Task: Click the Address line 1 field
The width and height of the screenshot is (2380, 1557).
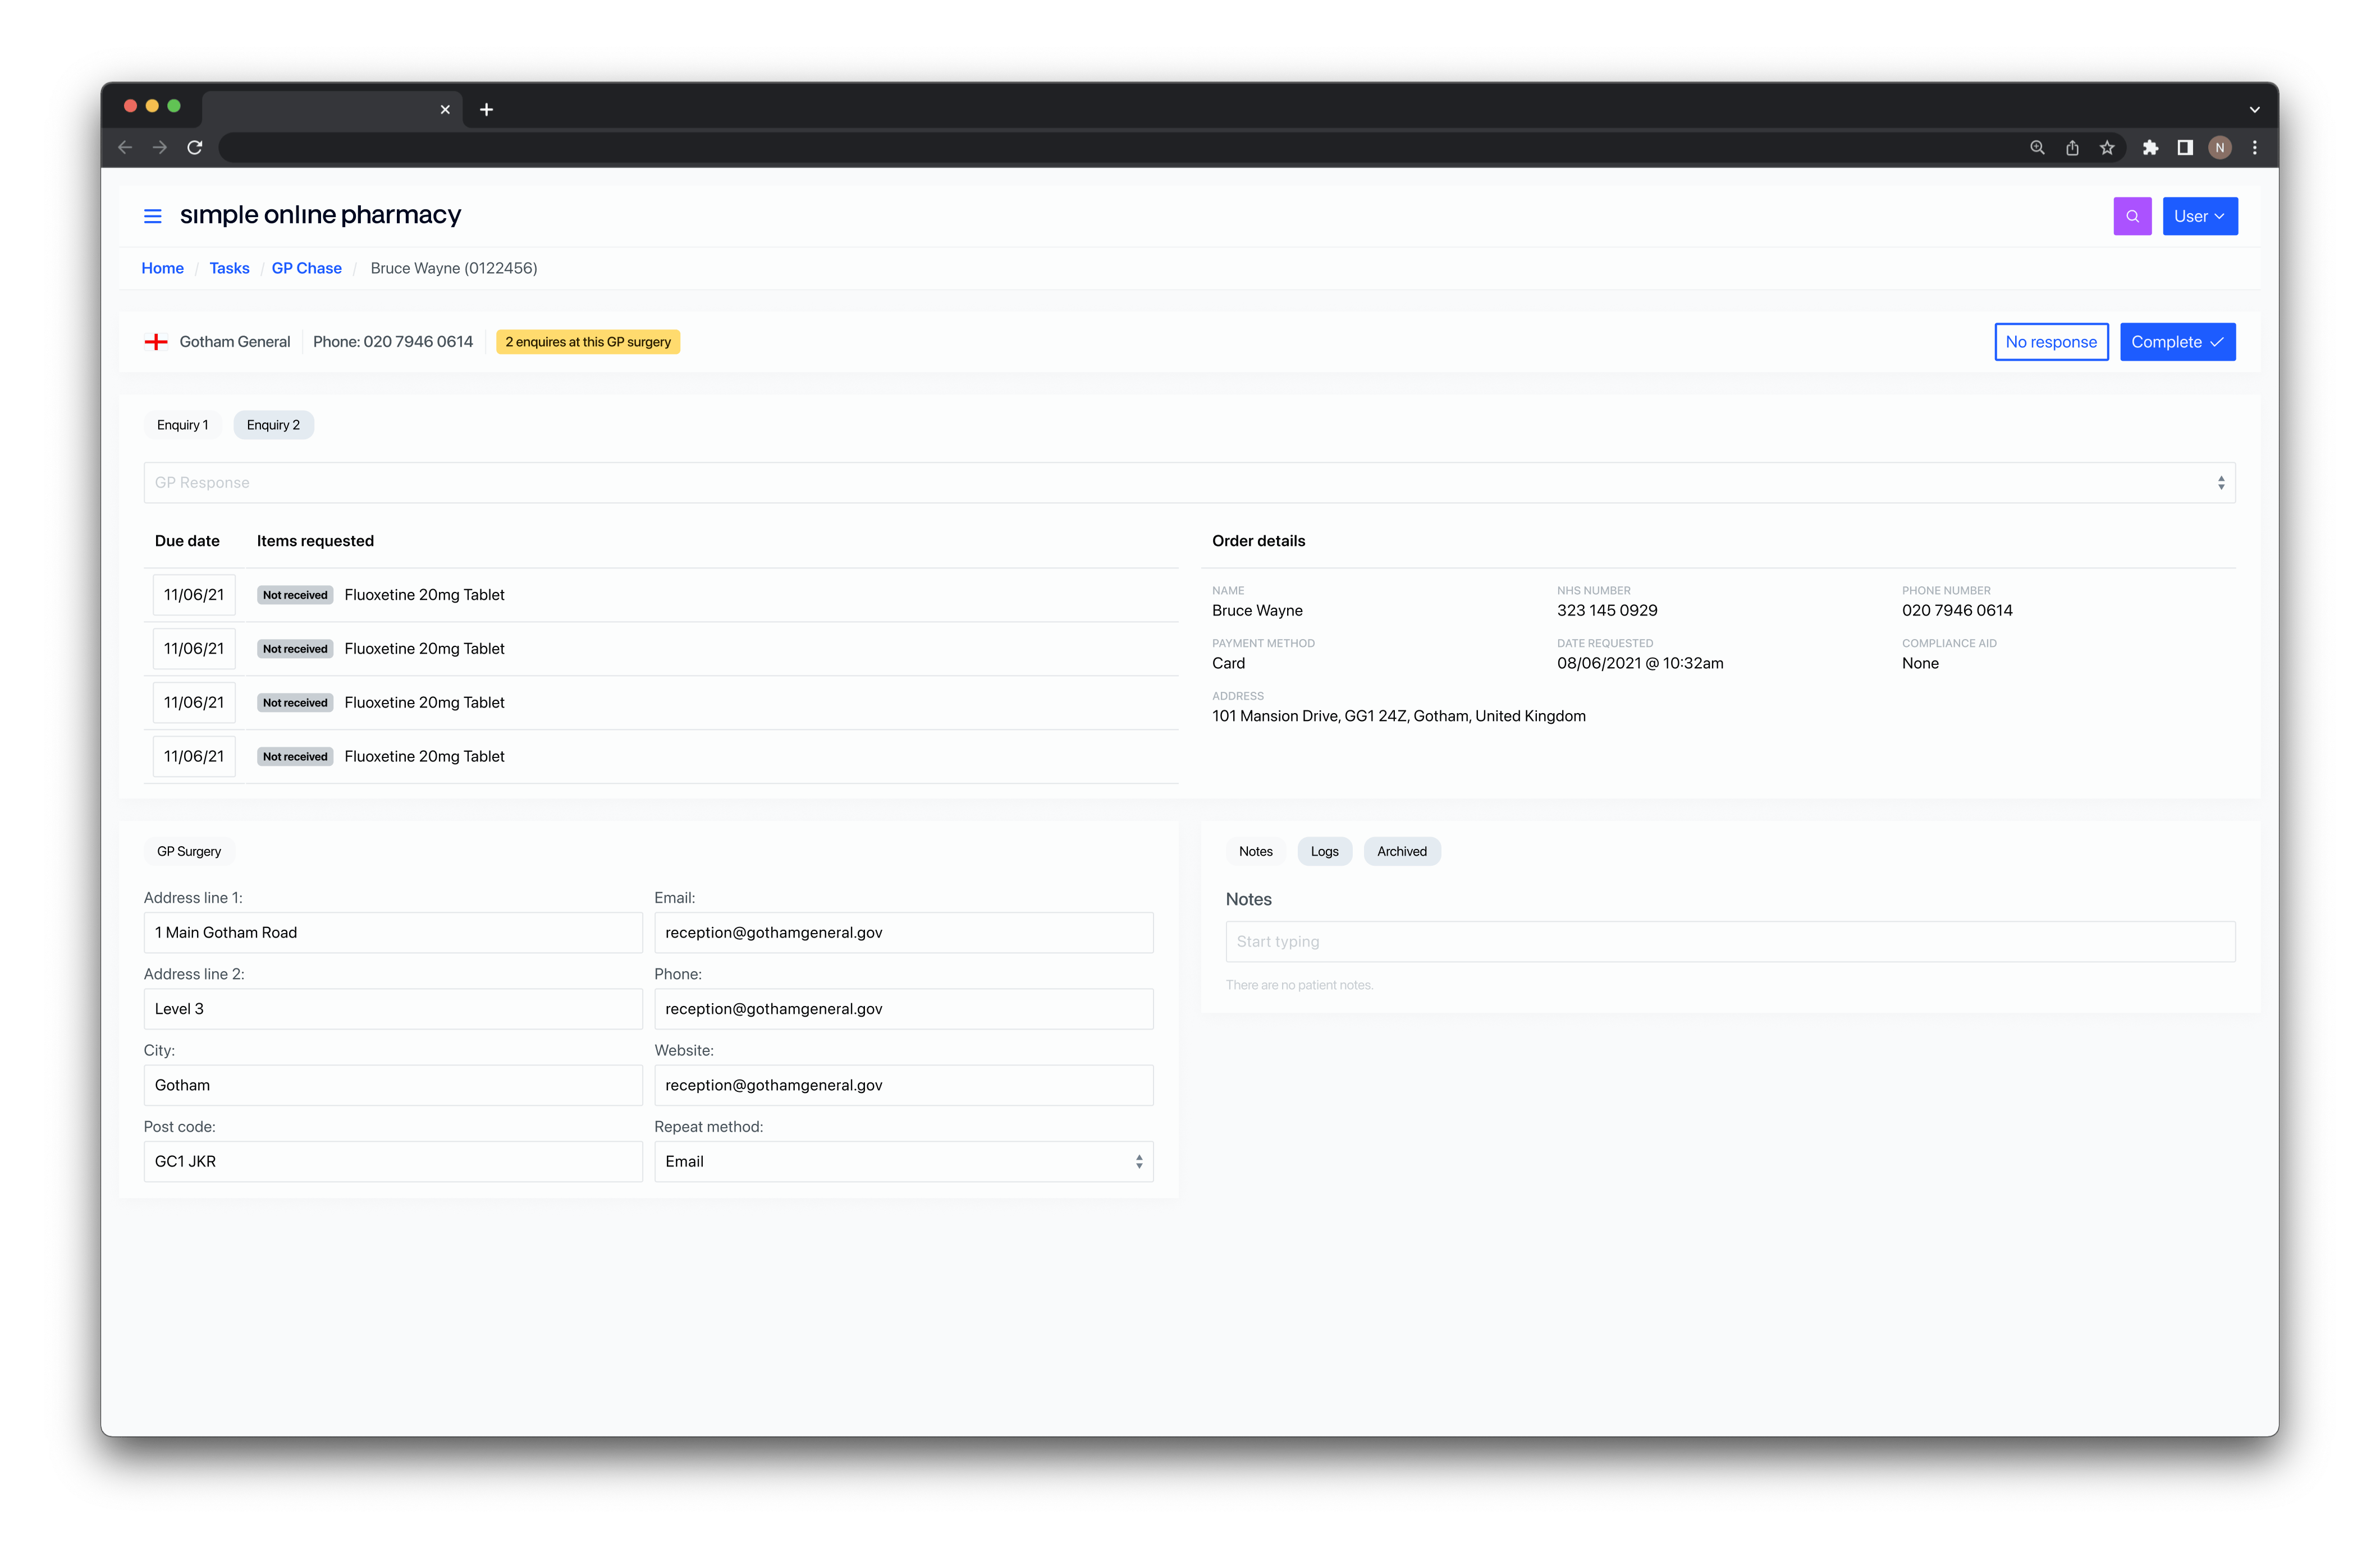Action: (x=393, y=933)
